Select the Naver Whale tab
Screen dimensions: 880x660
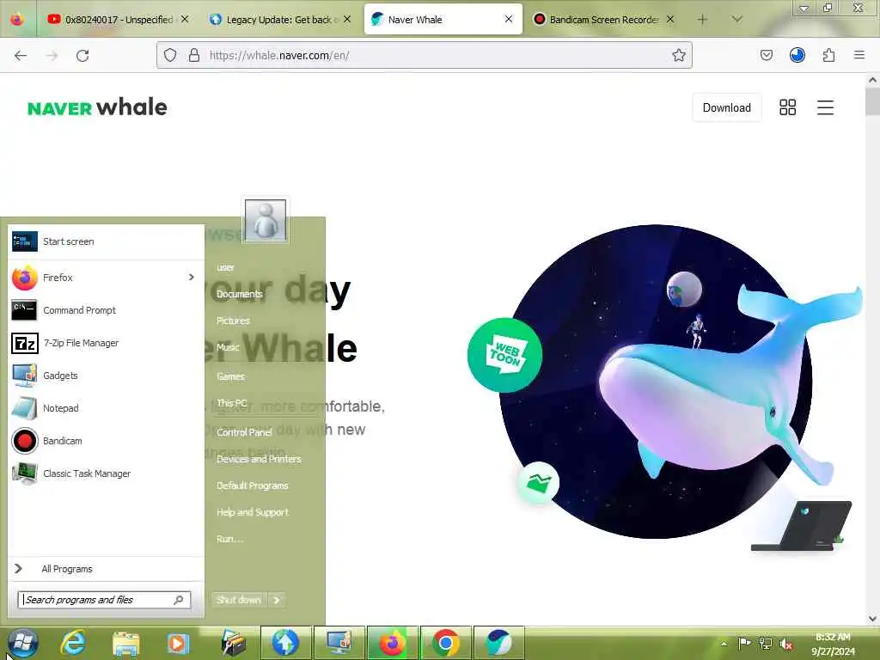pos(443,19)
